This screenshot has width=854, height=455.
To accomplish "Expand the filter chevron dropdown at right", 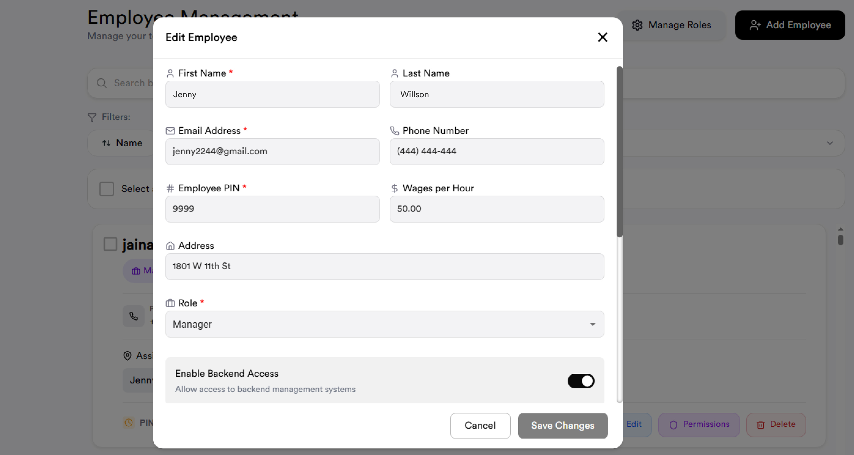I will point(830,143).
